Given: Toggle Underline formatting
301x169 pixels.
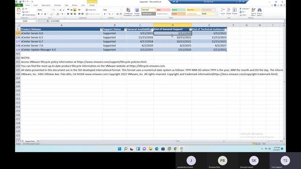Looking at the screenshot, I should click(x=45, y=14).
